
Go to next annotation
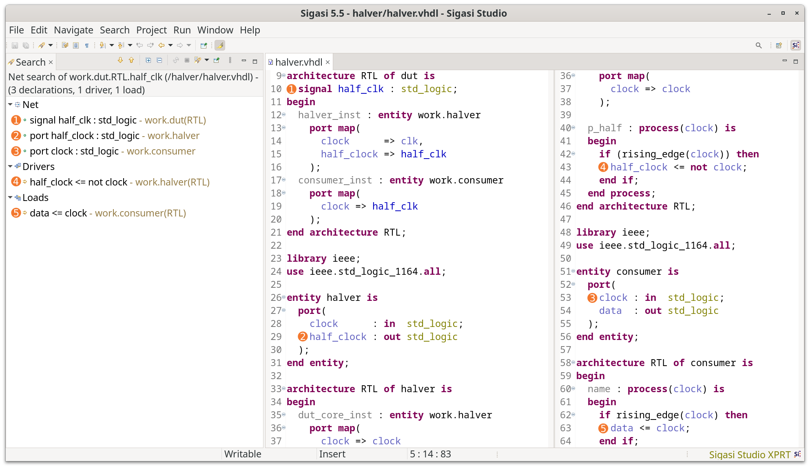[x=103, y=45]
